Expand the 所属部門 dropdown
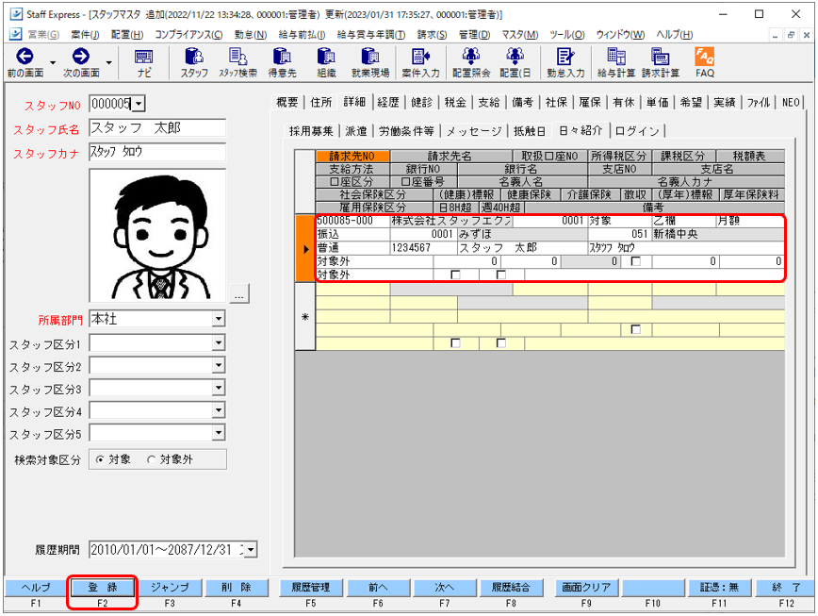 219,319
